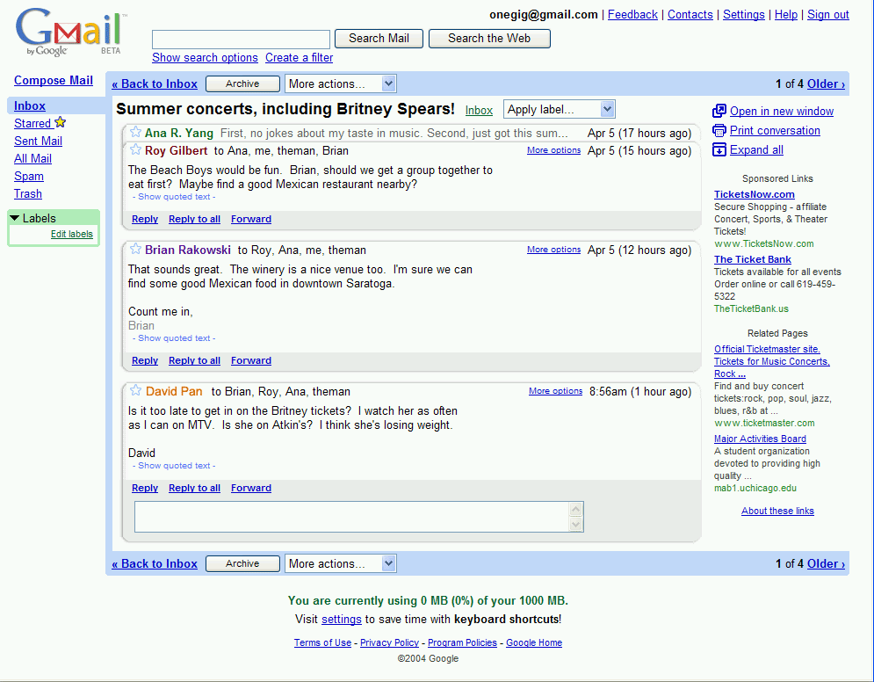The width and height of the screenshot is (874, 682).
Task: Show quoted text in Roy Gilbert's message
Action: 174,197
